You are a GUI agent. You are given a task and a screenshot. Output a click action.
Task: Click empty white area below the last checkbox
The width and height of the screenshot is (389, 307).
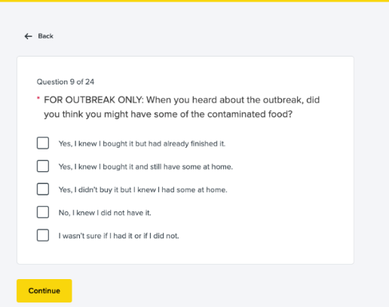click(x=185, y=253)
